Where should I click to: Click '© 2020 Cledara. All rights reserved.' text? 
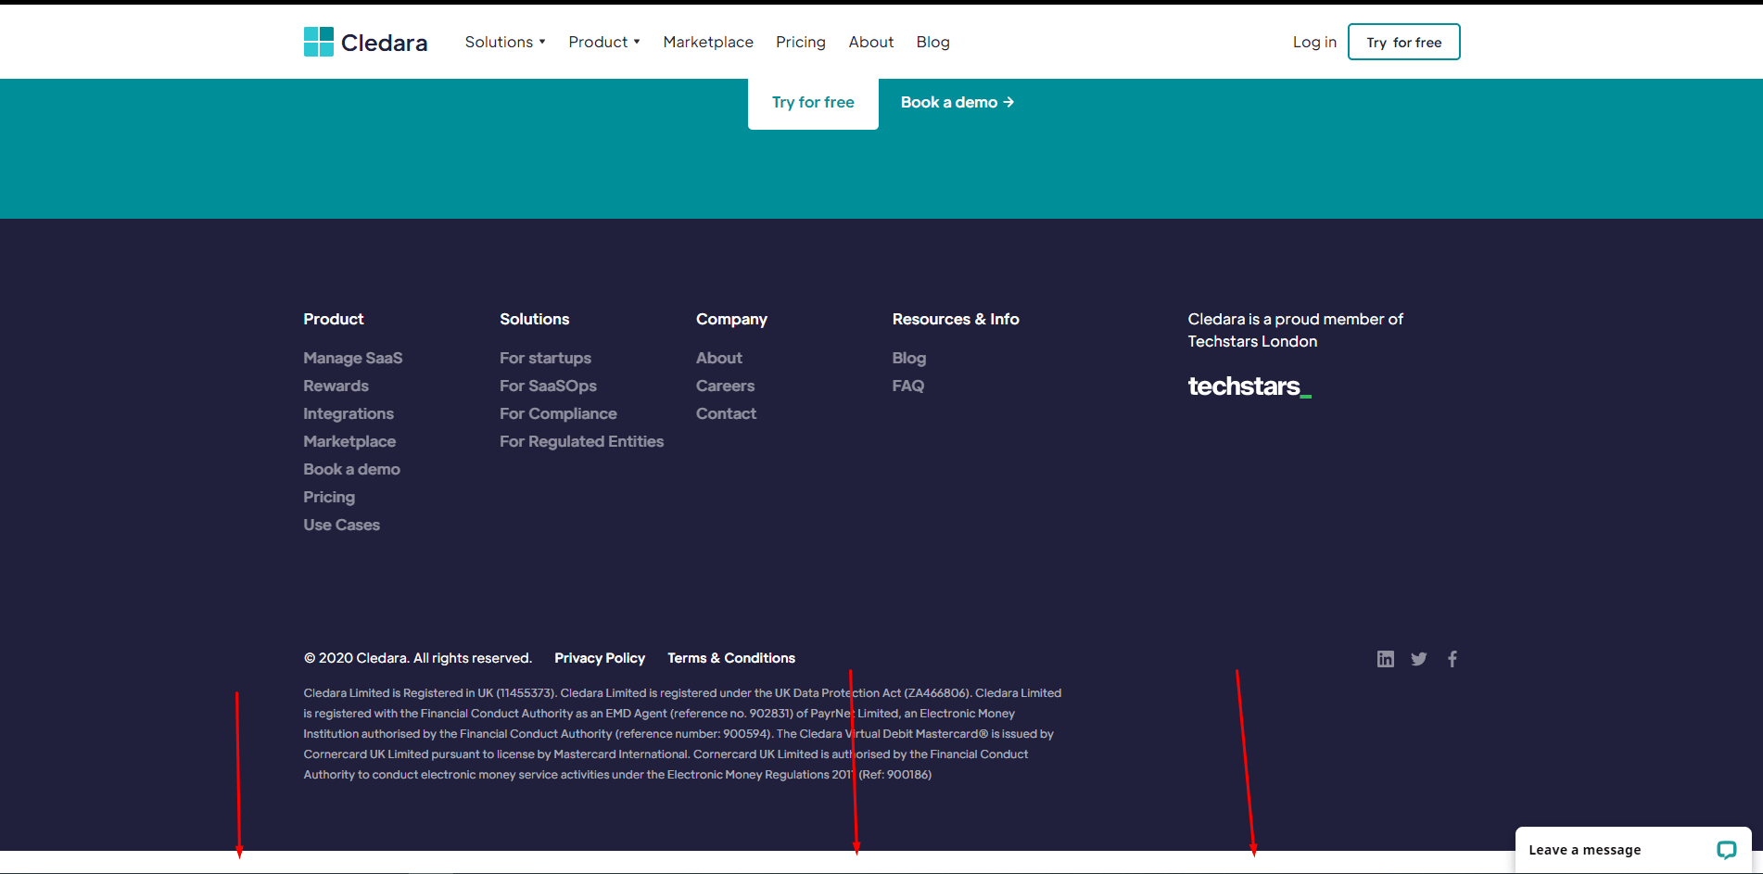pos(418,658)
